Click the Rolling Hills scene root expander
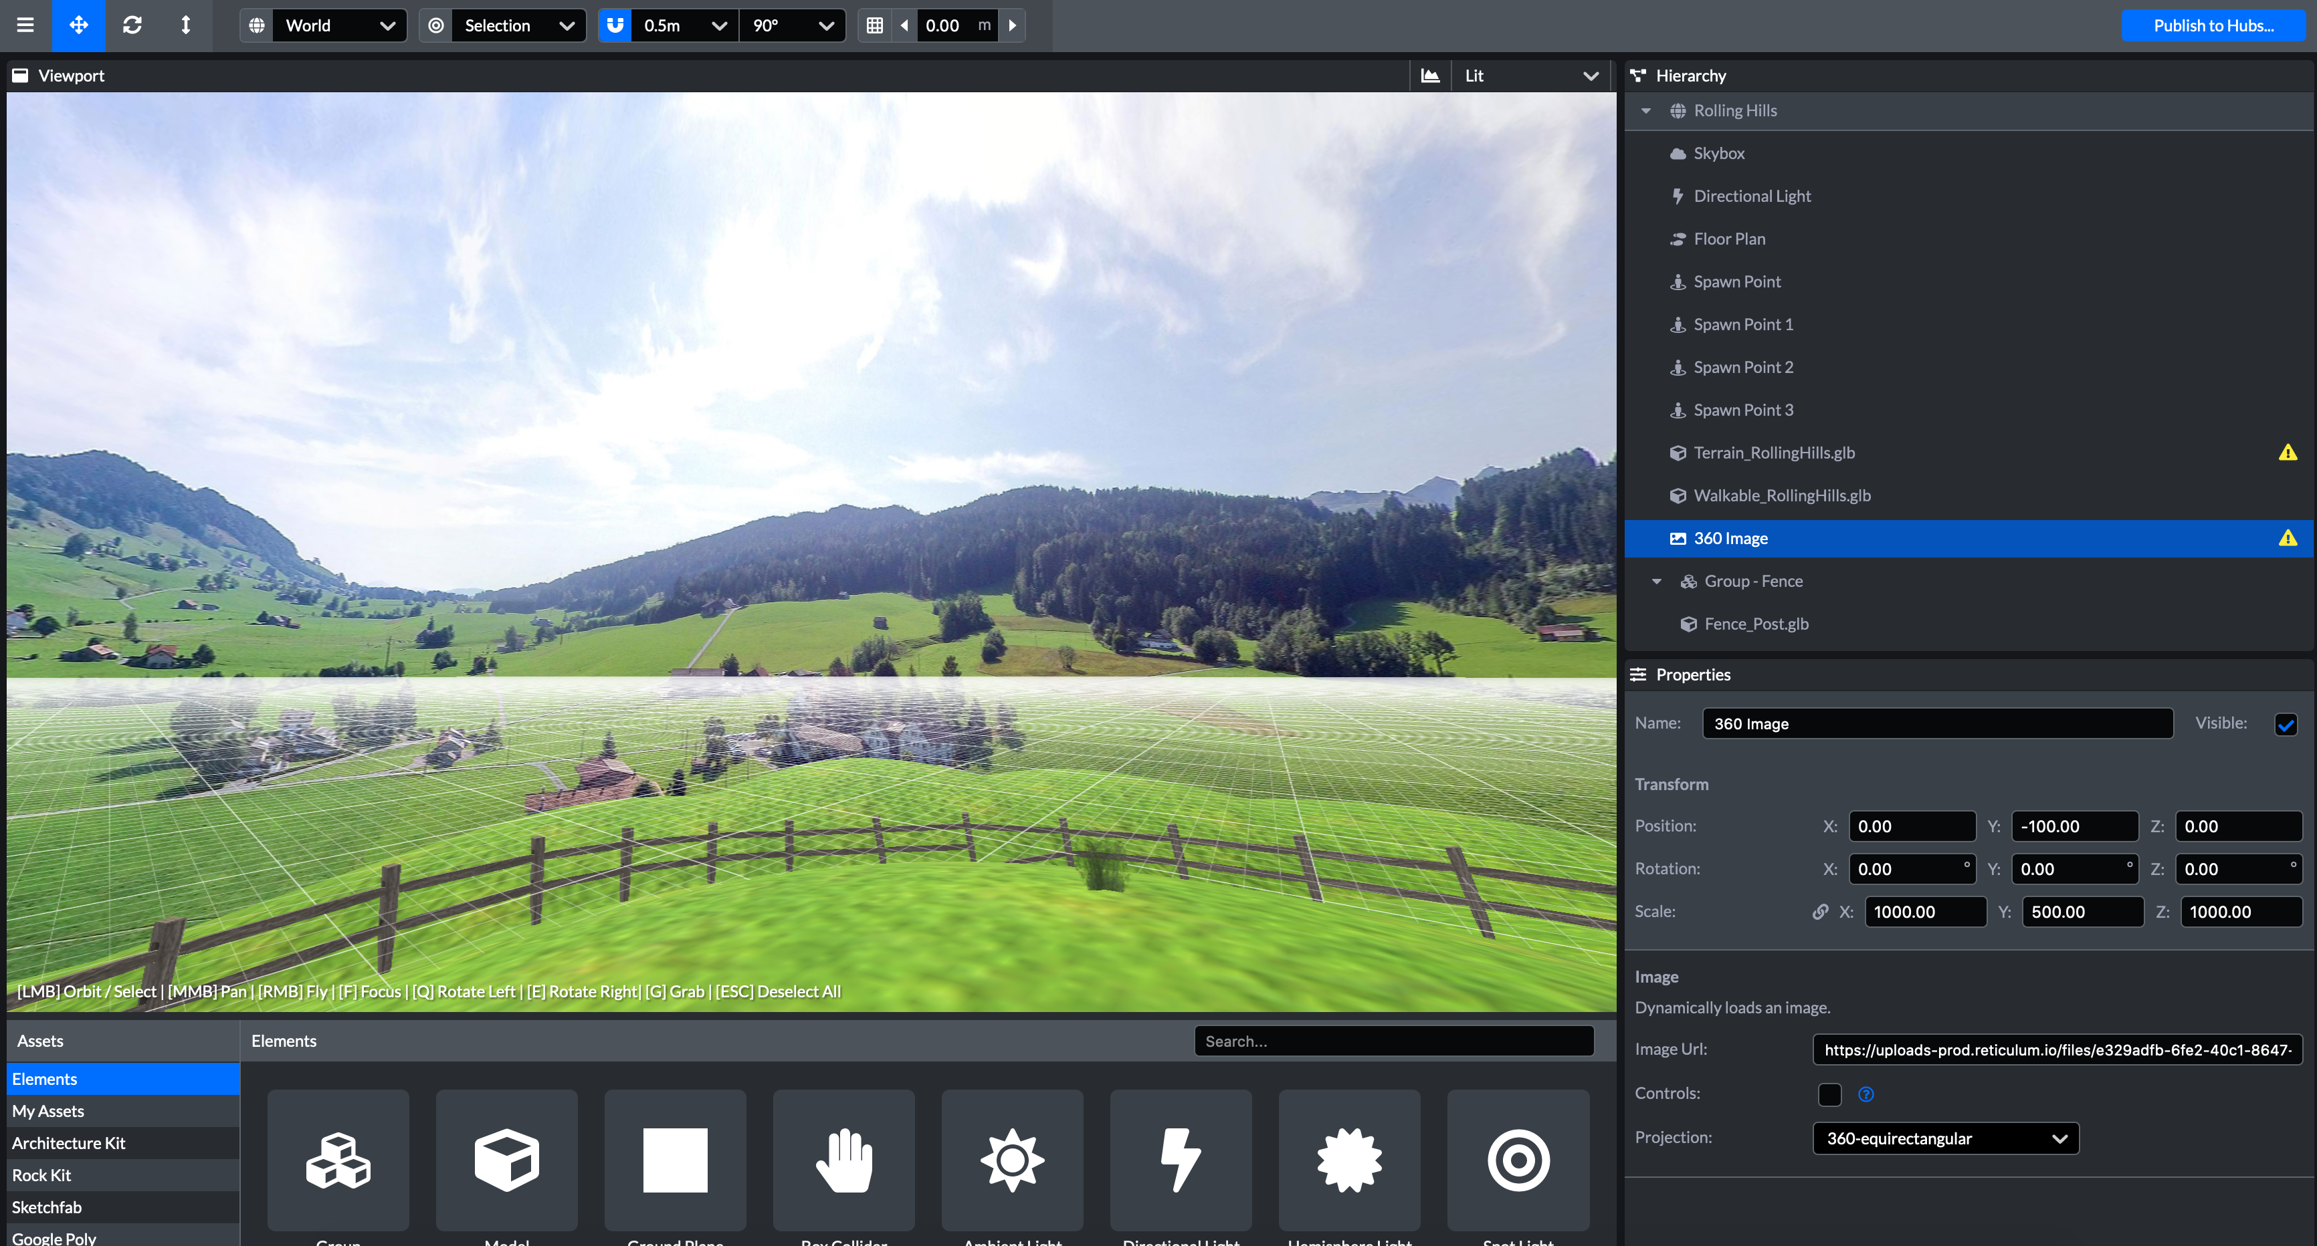2317x1246 pixels. point(1647,109)
